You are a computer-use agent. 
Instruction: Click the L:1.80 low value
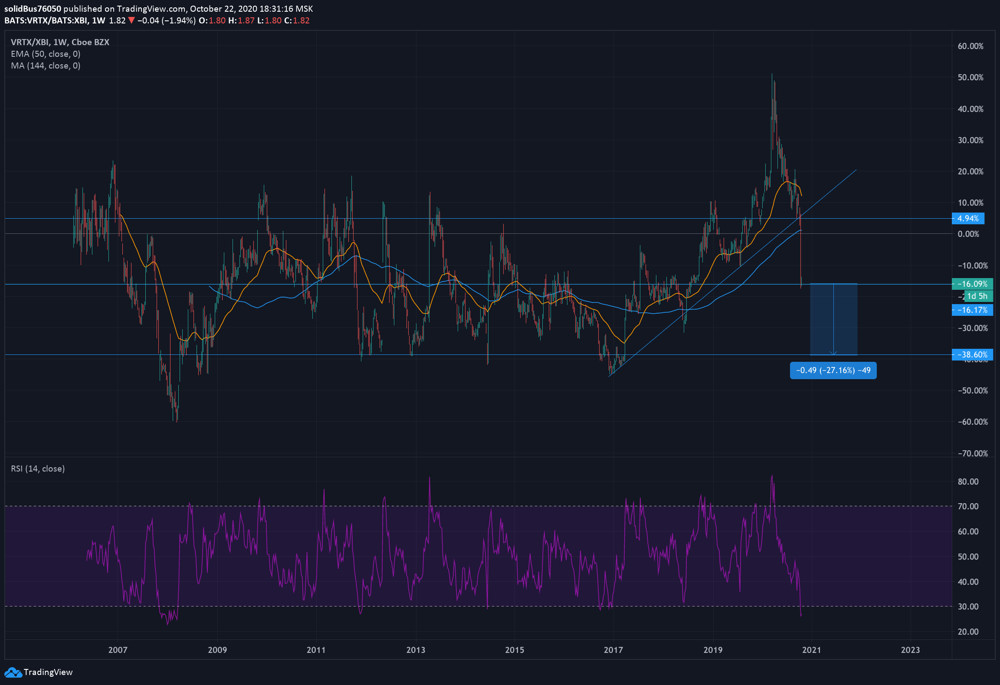point(269,20)
